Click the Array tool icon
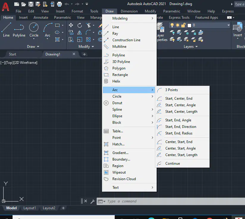245x219 pixels. [x=88, y=40]
